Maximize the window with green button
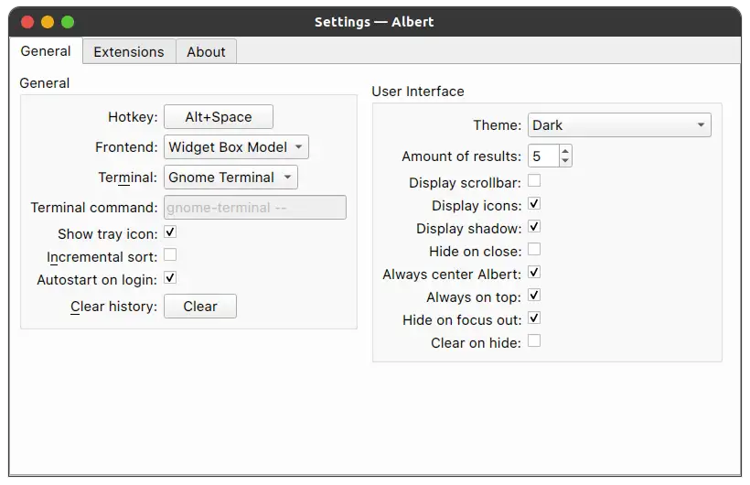 68,22
